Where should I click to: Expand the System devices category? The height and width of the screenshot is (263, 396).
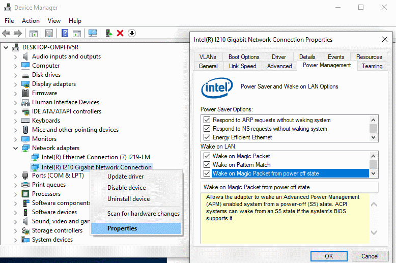pos(15,240)
